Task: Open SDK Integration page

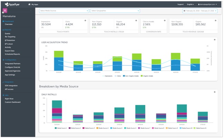Action: click(11, 86)
